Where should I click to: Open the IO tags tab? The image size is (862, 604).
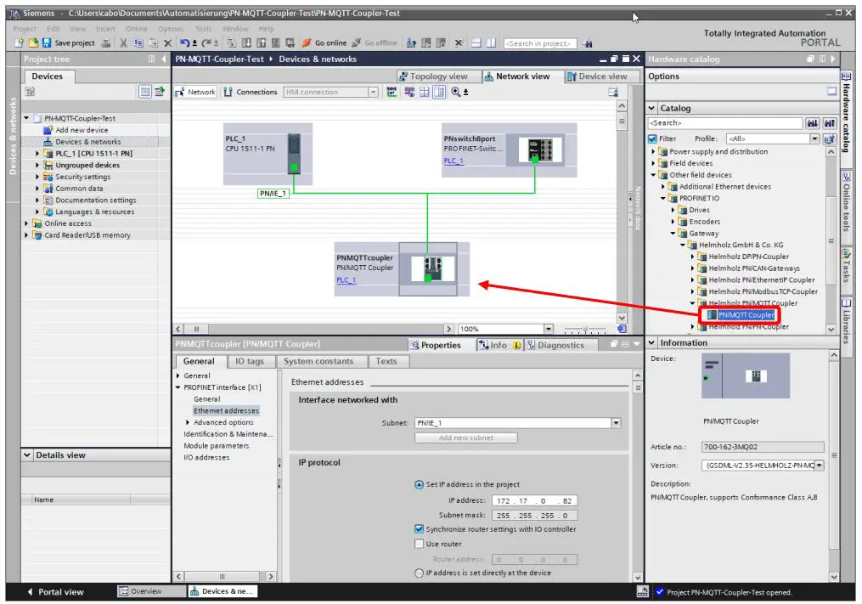coord(250,361)
